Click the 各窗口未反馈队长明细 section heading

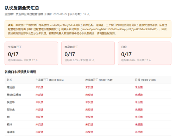tap(20, 72)
